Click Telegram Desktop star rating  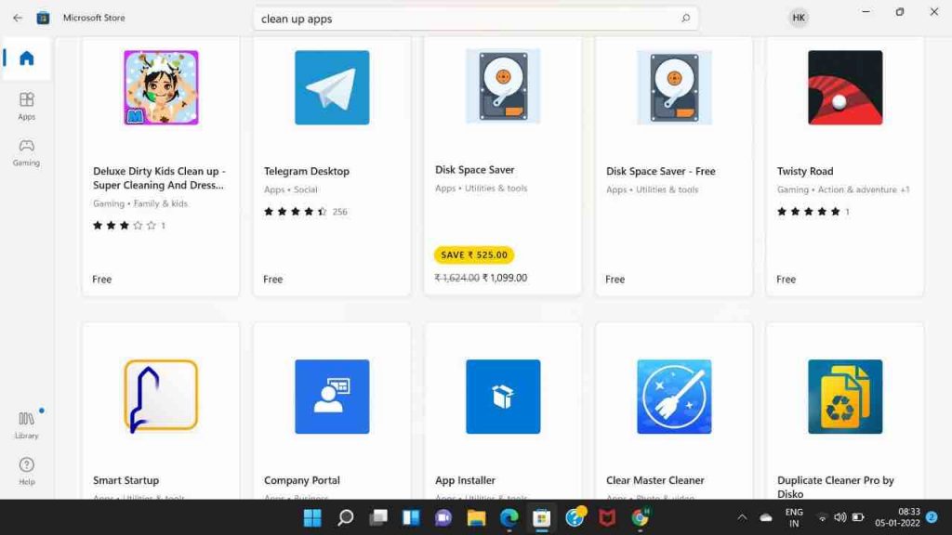(296, 212)
